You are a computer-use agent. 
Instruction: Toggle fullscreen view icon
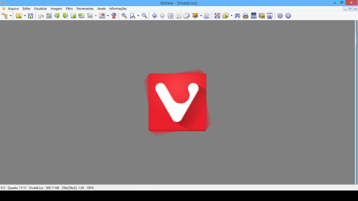pos(217,16)
